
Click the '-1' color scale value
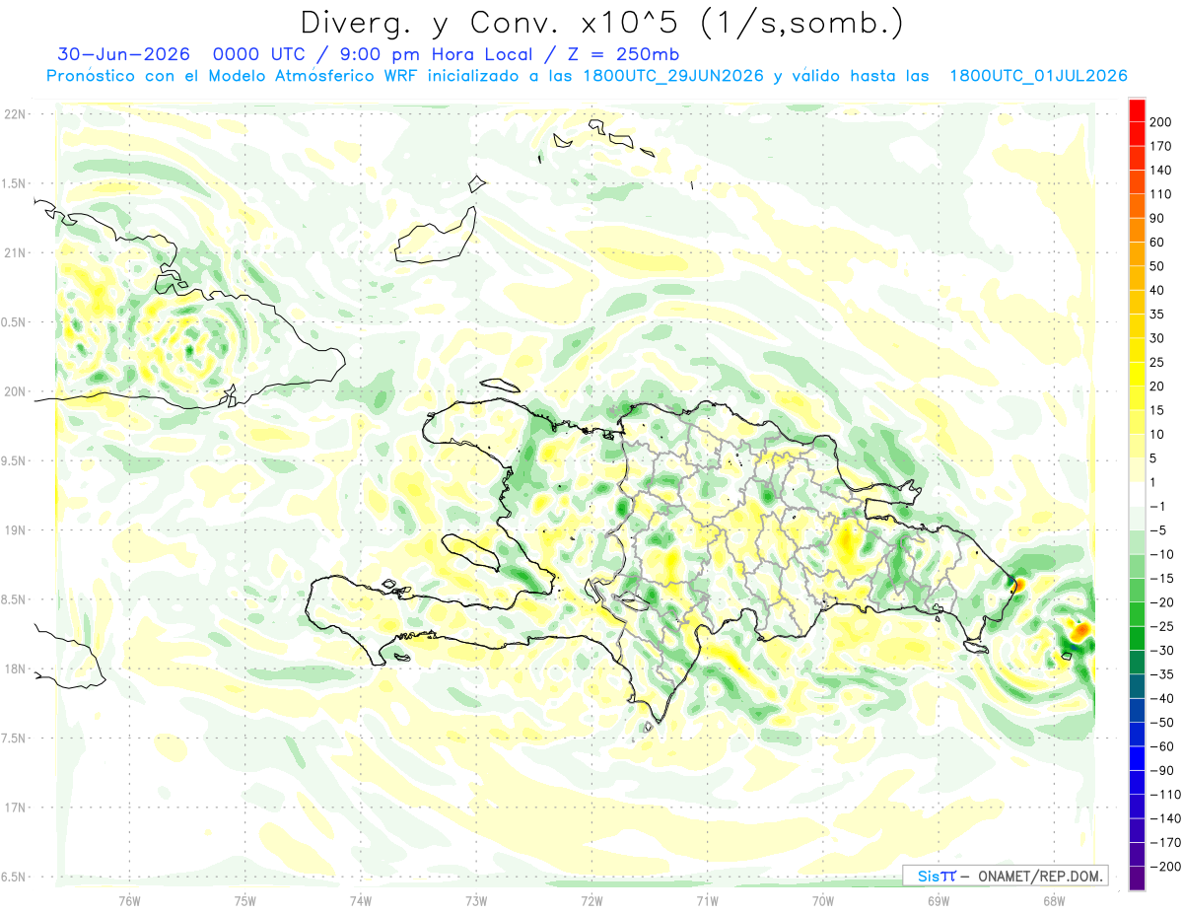coord(1159,507)
